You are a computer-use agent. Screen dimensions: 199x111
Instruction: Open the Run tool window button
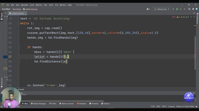pyautogui.click(x=25, y=104)
